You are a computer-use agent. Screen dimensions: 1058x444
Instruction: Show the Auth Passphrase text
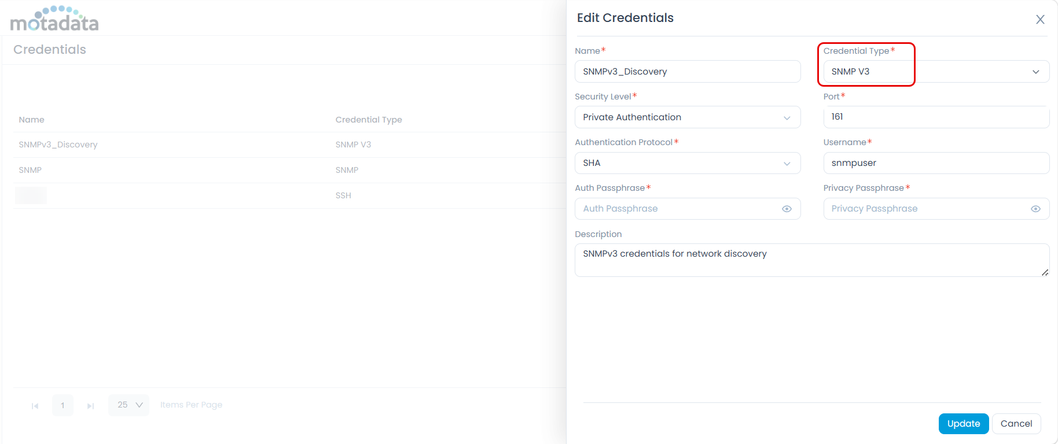tap(787, 209)
